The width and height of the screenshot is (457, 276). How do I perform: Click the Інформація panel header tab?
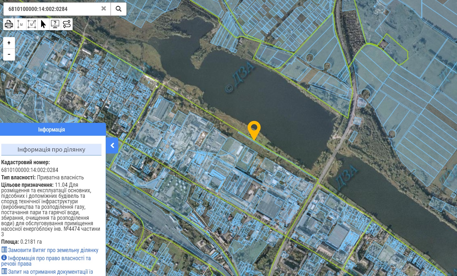click(x=52, y=130)
